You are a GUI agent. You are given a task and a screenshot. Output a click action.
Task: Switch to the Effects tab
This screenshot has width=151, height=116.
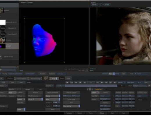click(x=102, y=113)
